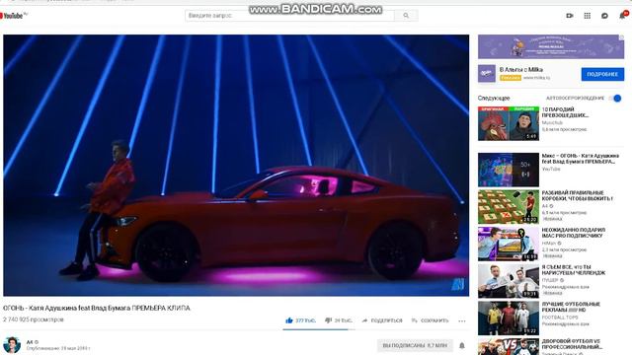Image resolution: width=632 pixels, height=355 pixels.
Task: Select the 2 740 925 просмотров view count
Action: (x=34, y=319)
